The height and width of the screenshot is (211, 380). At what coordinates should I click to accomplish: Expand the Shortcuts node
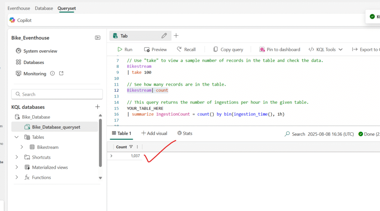click(16, 157)
